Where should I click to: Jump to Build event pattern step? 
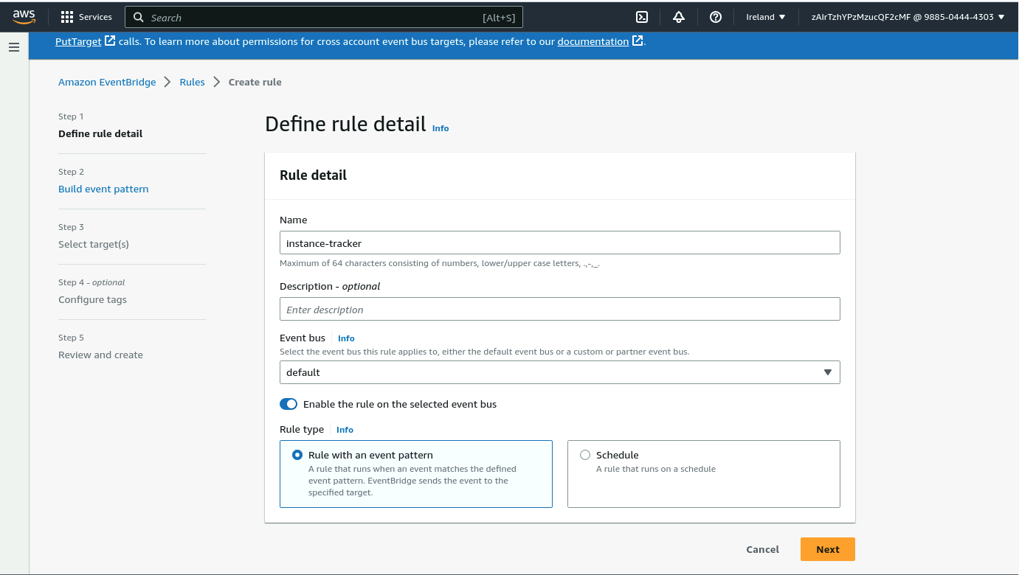(103, 189)
